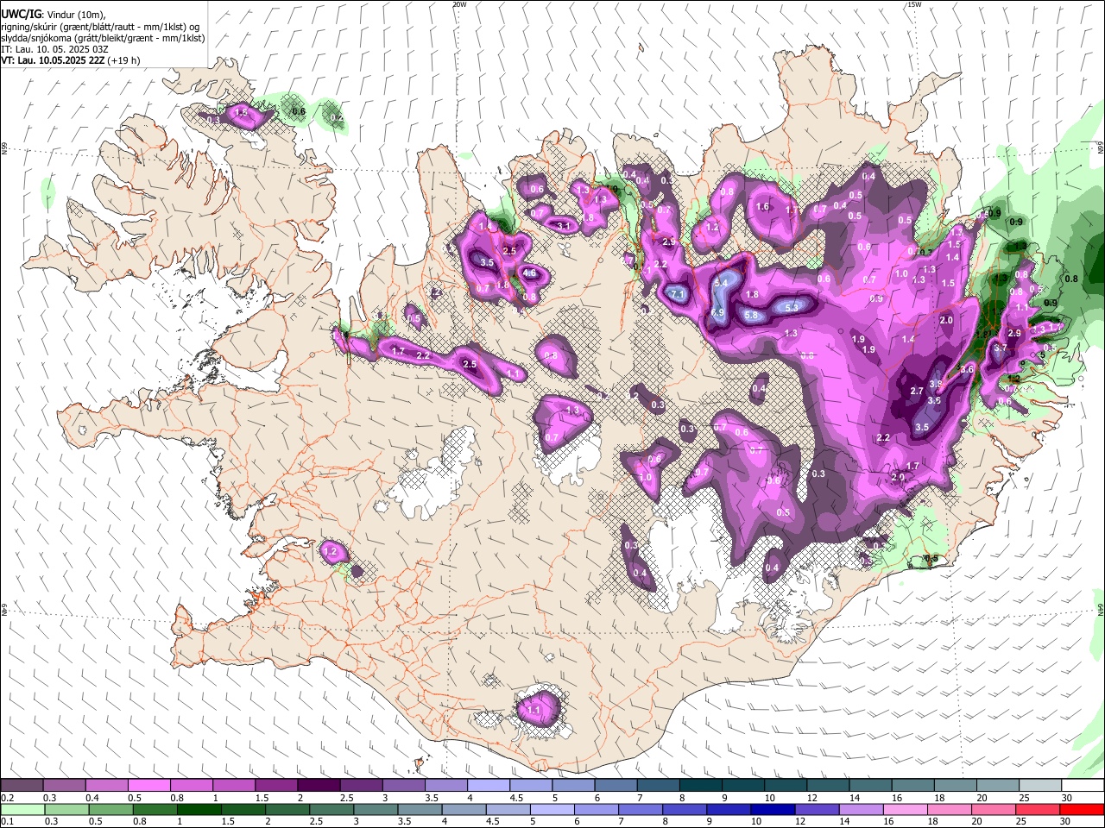The height and width of the screenshot is (828, 1105).
Task: Click the 3.7 value in the Eastfjords
Action: [x=1001, y=348]
